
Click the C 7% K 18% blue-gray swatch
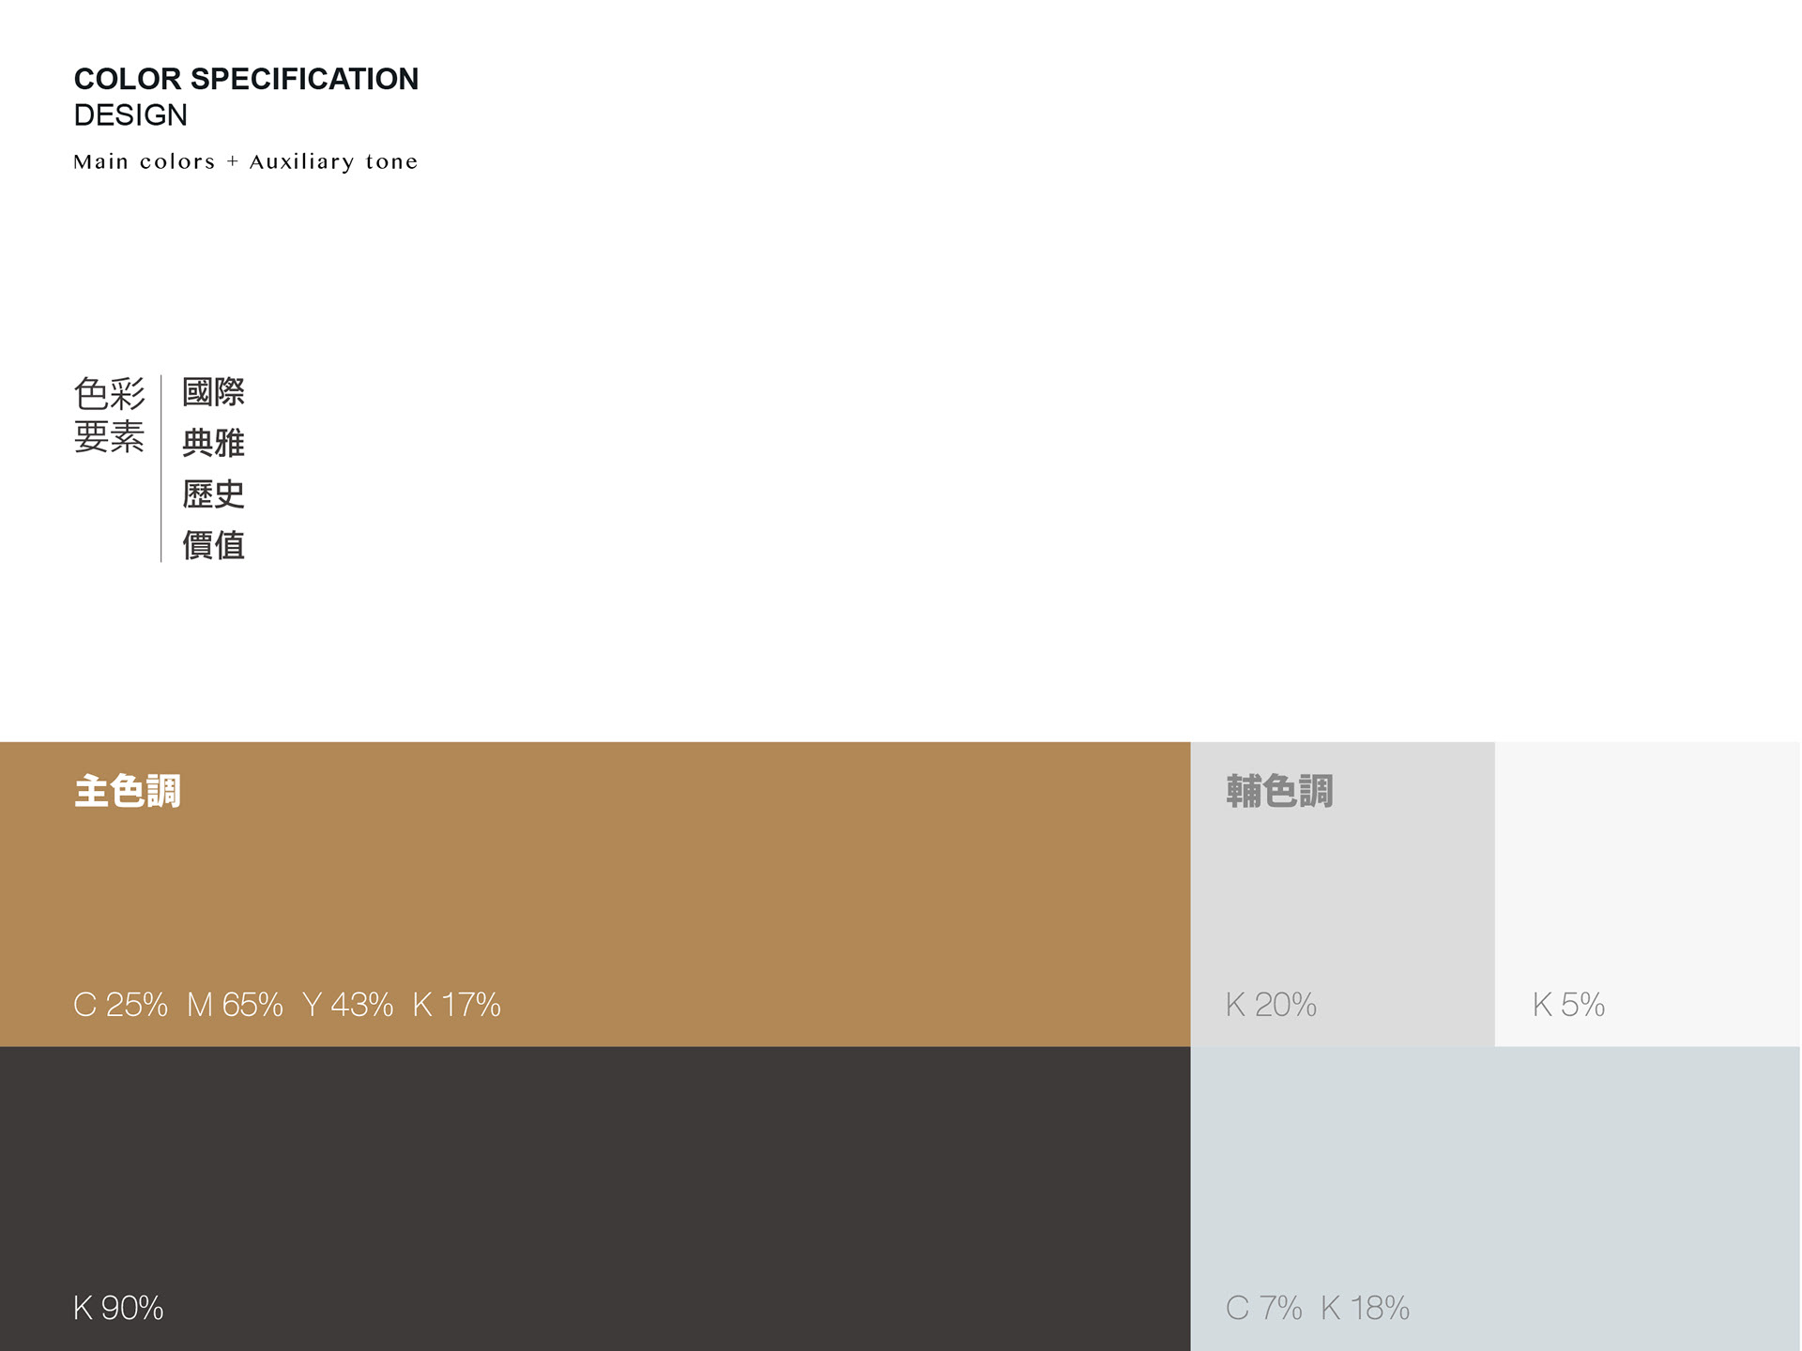[x=1496, y=1199]
